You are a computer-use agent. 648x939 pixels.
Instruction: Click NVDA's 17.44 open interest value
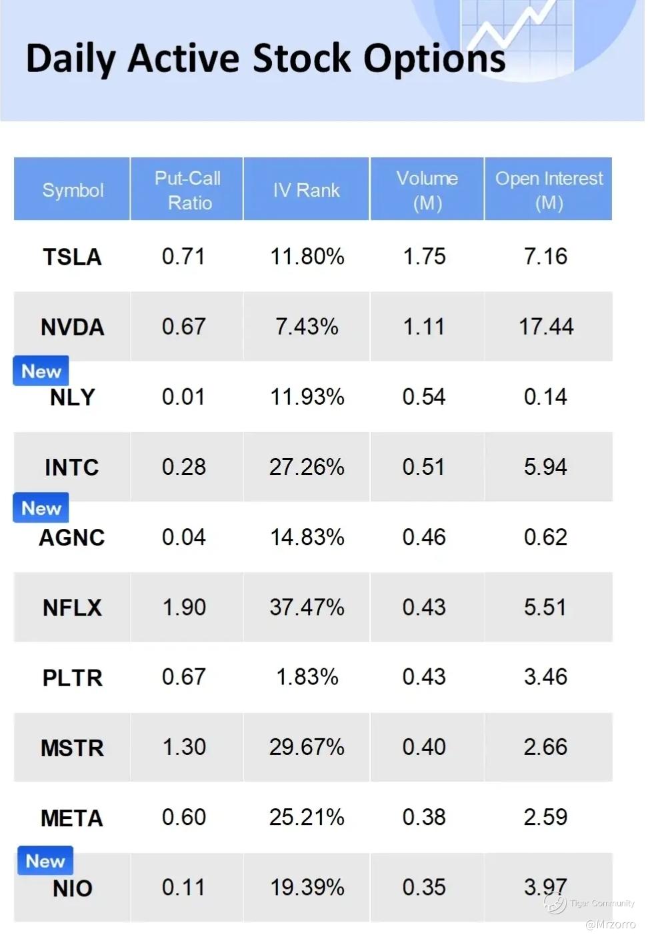pos(546,327)
